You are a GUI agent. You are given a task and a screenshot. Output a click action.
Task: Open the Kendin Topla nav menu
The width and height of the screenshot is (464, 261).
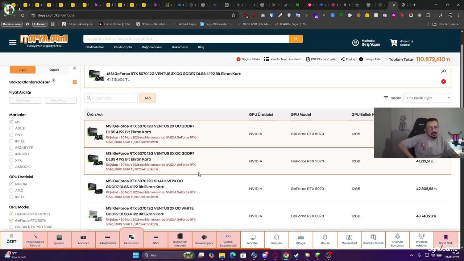[x=123, y=47]
